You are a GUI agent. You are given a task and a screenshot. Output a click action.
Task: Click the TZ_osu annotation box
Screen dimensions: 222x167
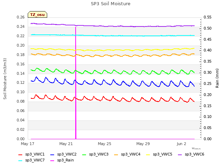coord(37,15)
